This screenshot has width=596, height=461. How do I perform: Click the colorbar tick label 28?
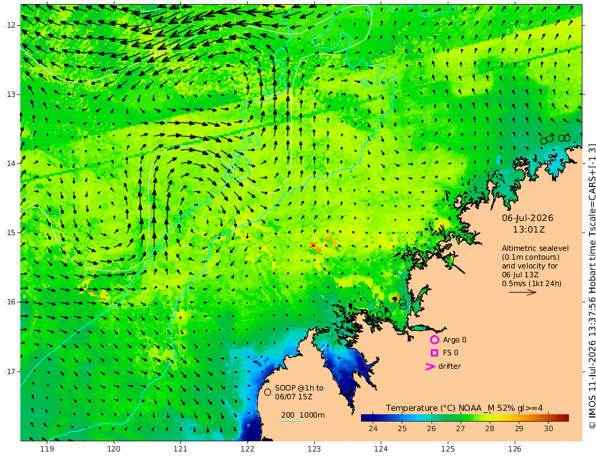490,428
